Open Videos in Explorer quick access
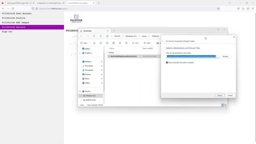The height and width of the screenshot is (144, 256). (86, 83)
